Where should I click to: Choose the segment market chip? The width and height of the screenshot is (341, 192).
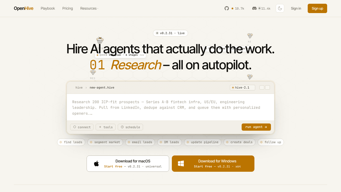pos(105,142)
